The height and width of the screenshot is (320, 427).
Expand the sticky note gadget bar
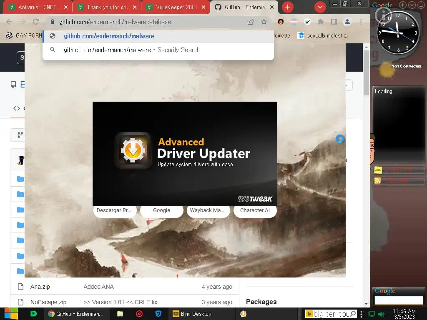(x=398, y=170)
